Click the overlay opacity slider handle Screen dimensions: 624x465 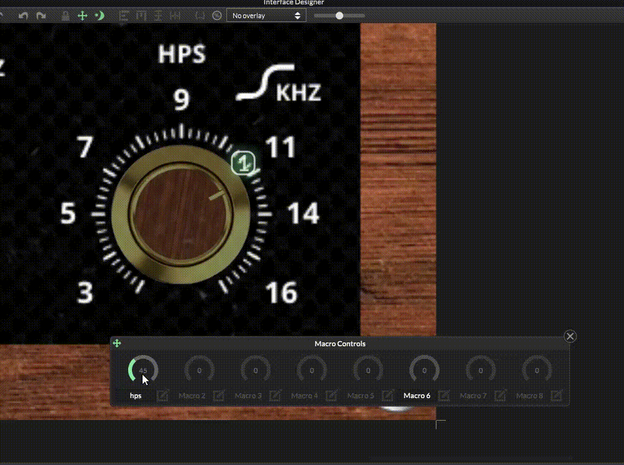(x=340, y=16)
